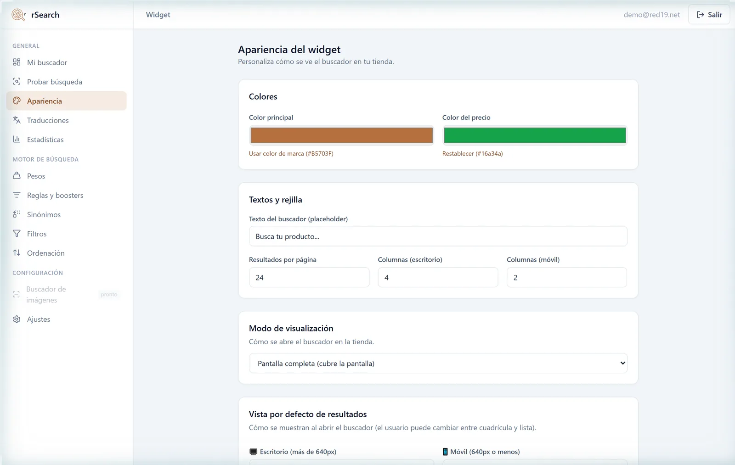735x465 pixels.
Task: Open the Color del precio green swatch
Action: [x=535, y=135]
